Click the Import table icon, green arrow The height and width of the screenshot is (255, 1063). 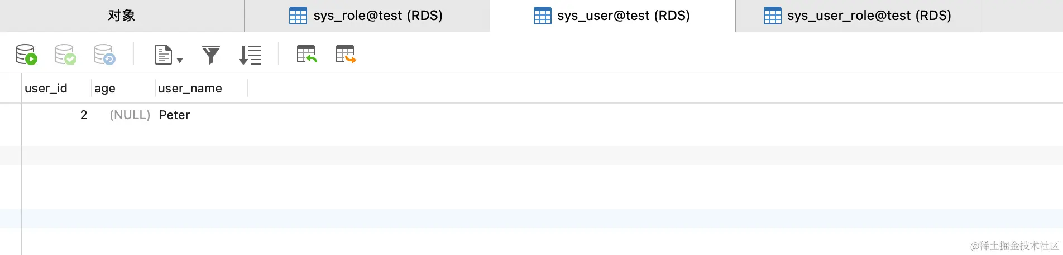[x=307, y=55]
